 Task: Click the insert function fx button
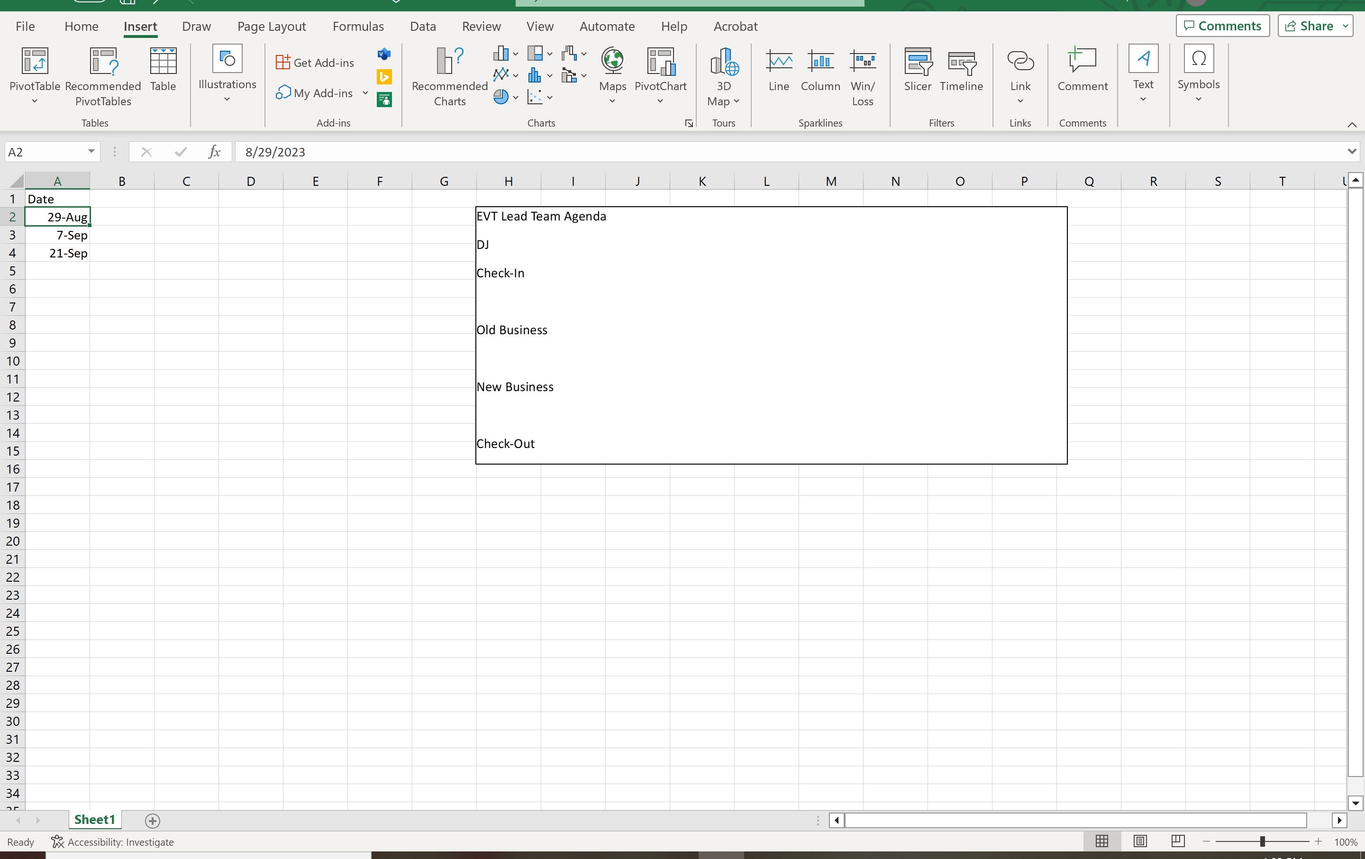click(214, 152)
